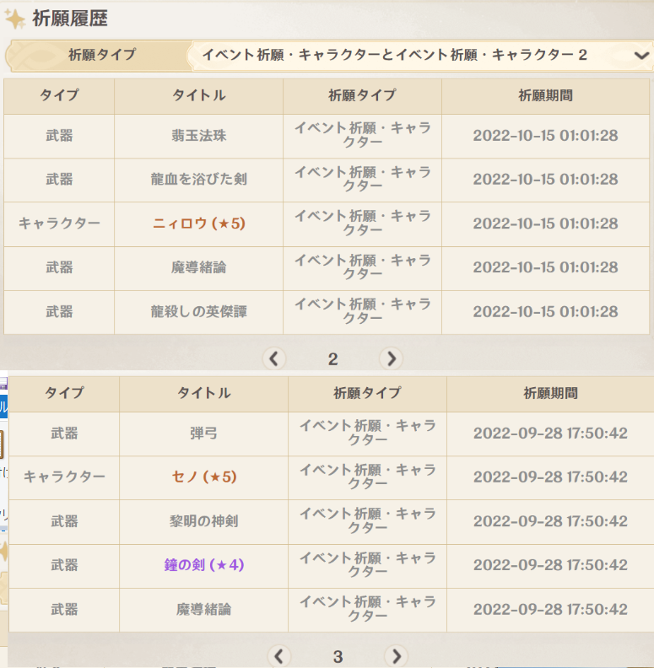Click the page number 3 indicator
Viewport: 654px width, 668px height.
[338, 656]
